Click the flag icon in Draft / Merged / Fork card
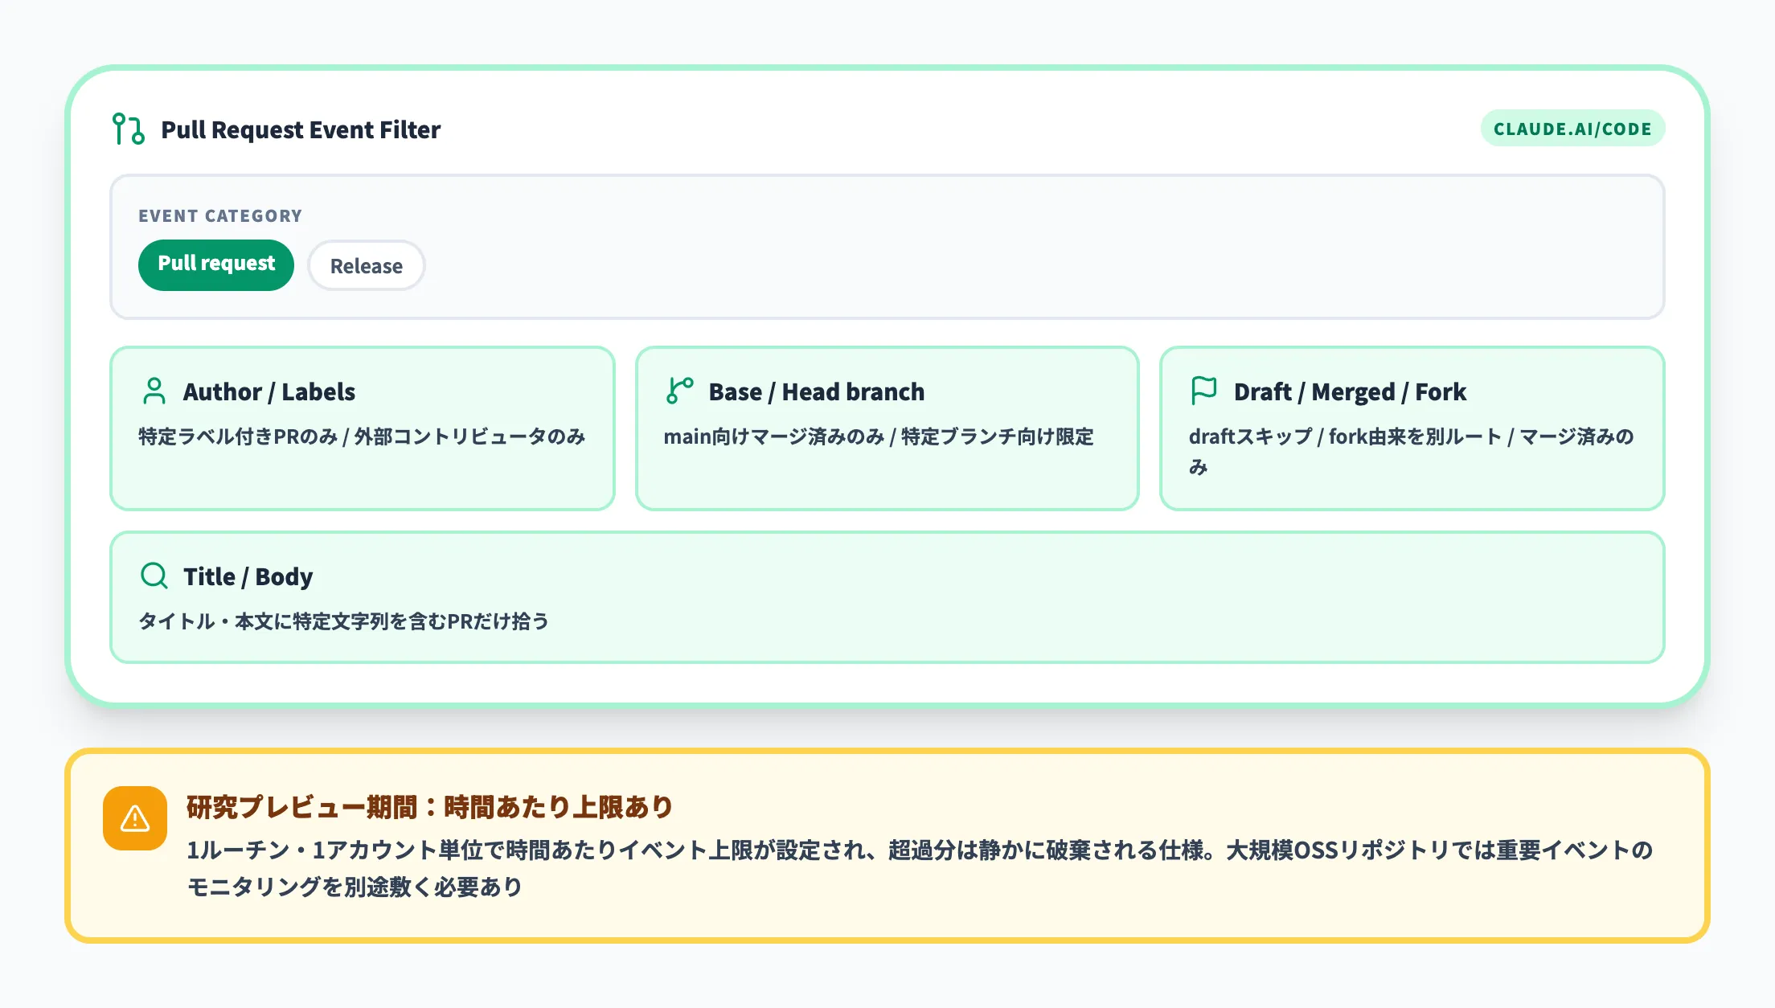Image resolution: width=1775 pixels, height=1008 pixels. coord(1204,391)
